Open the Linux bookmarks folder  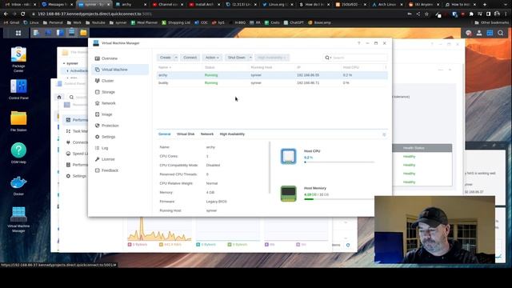(31, 22)
